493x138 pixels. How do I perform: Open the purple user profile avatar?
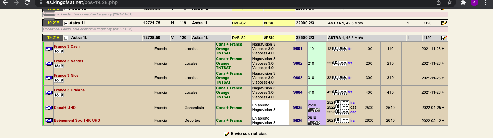[474, 2]
